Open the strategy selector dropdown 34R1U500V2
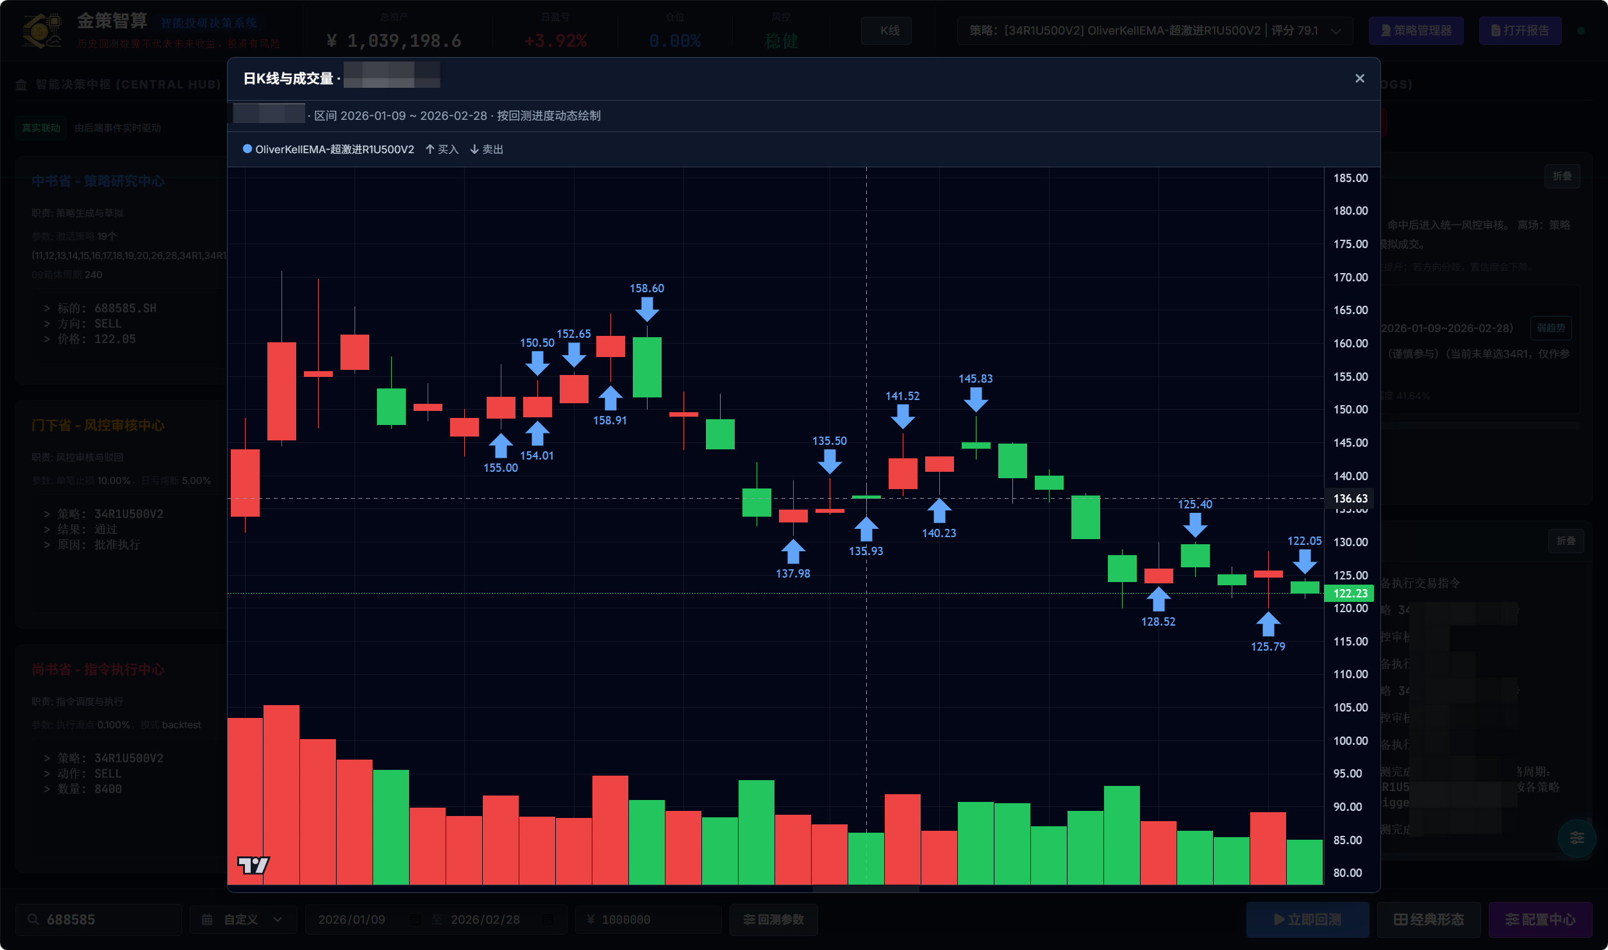The image size is (1608, 950). point(1155,31)
